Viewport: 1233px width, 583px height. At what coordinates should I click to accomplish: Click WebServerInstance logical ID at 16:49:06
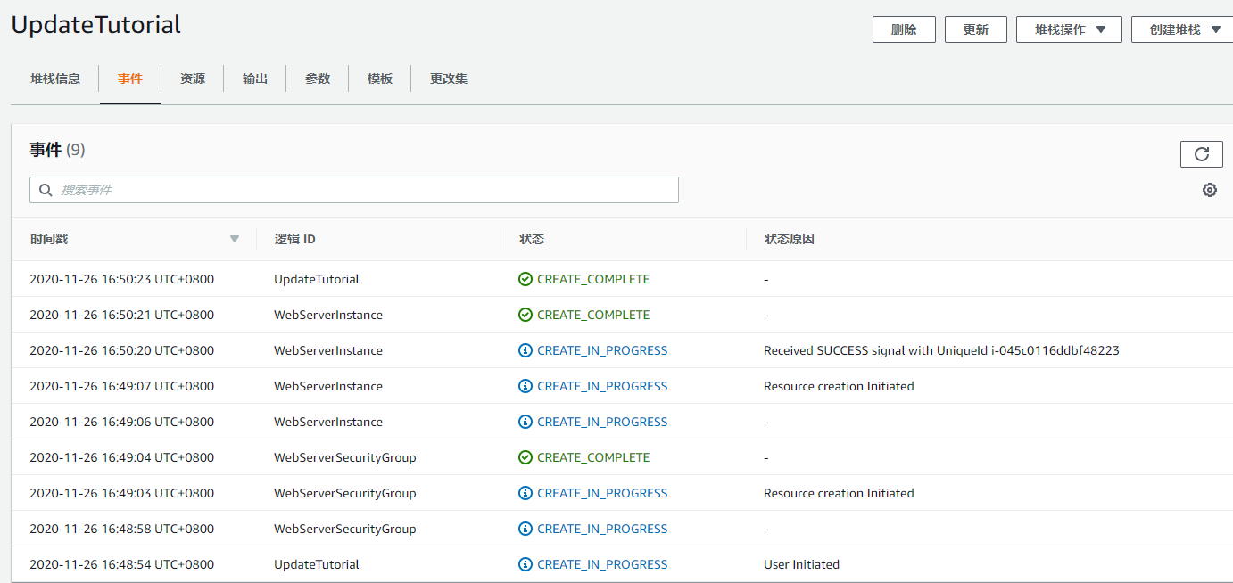tap(328, 422)
